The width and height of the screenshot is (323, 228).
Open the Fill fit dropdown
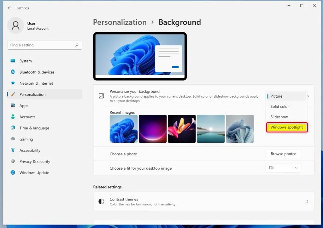284,168
